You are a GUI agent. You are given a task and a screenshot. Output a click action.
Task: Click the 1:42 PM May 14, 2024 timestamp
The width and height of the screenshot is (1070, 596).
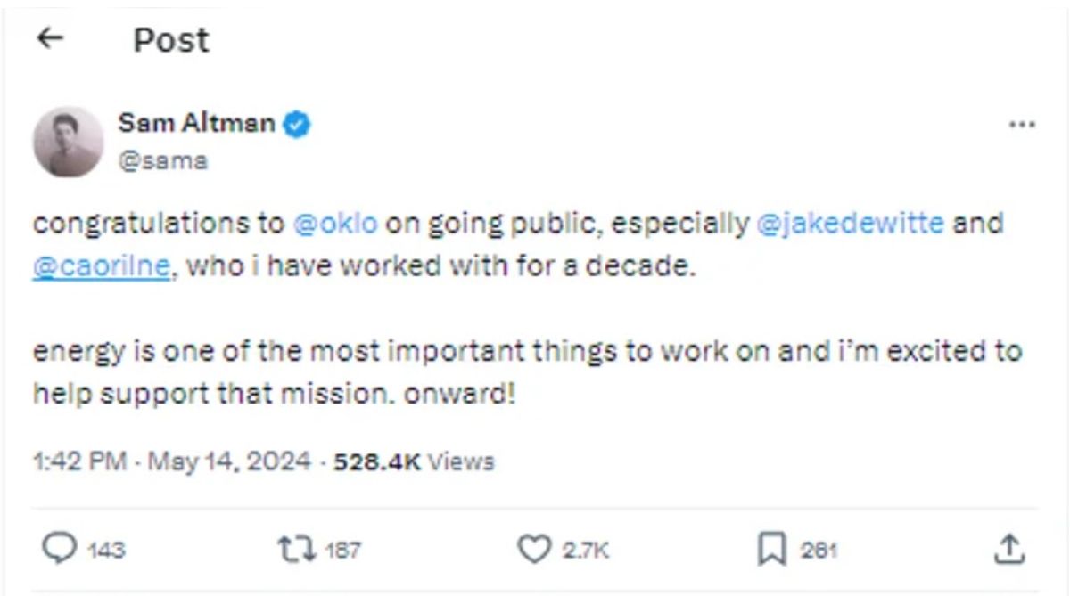tap(172, 461)
